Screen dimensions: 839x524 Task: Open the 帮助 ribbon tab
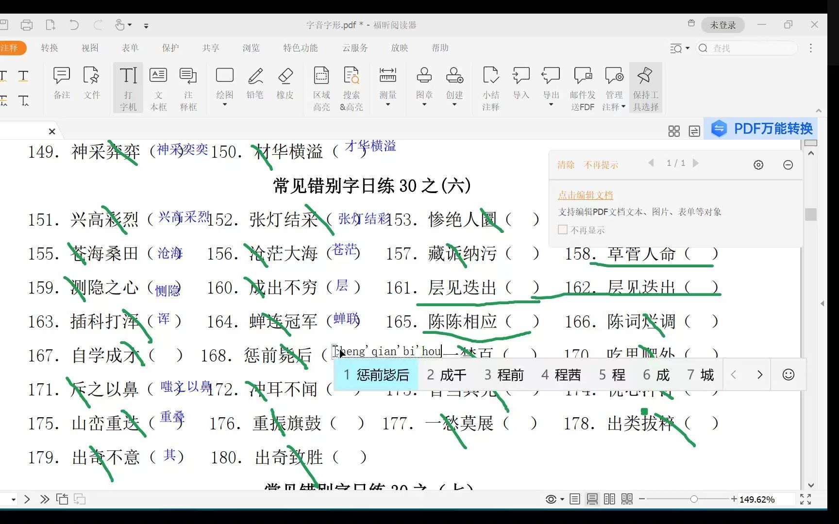coord(440,48)
